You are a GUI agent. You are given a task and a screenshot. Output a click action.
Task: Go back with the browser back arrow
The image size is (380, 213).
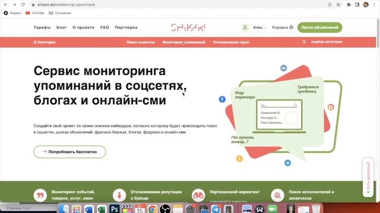point(6,5)
